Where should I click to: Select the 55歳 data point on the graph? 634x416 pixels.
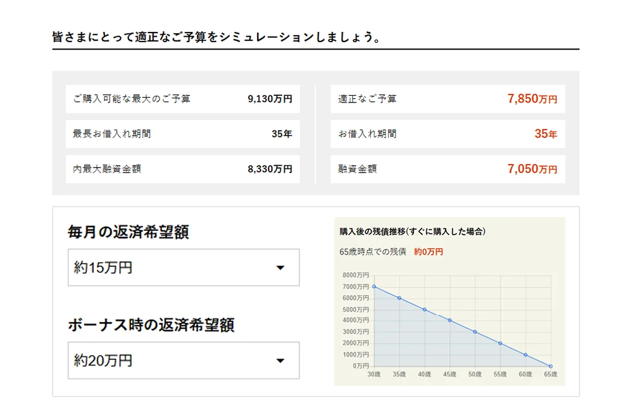[x=500, y=344]
